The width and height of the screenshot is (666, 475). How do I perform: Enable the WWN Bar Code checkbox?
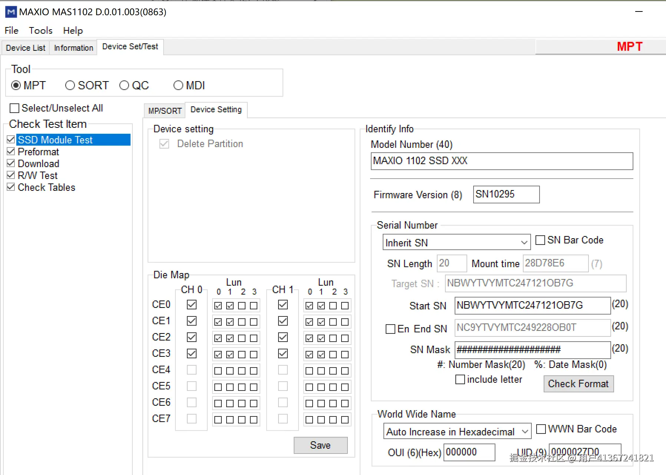click(541, 429)
